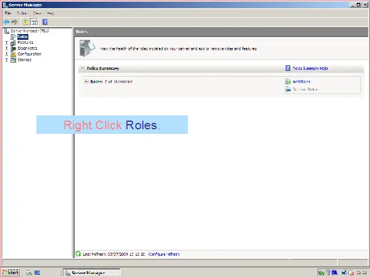The width and height of the screenshot is (370, 277).
Task: Open the Roles Summary Help link
Action: pyautogui.click(x=310, y=68)
